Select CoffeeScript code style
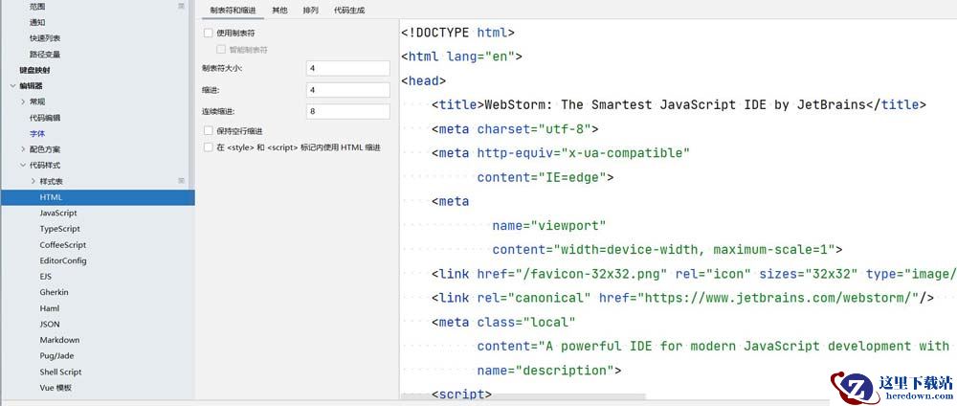The width and height of the screenshot is (957, 406). pyautogui.click(x=63, y=245)
